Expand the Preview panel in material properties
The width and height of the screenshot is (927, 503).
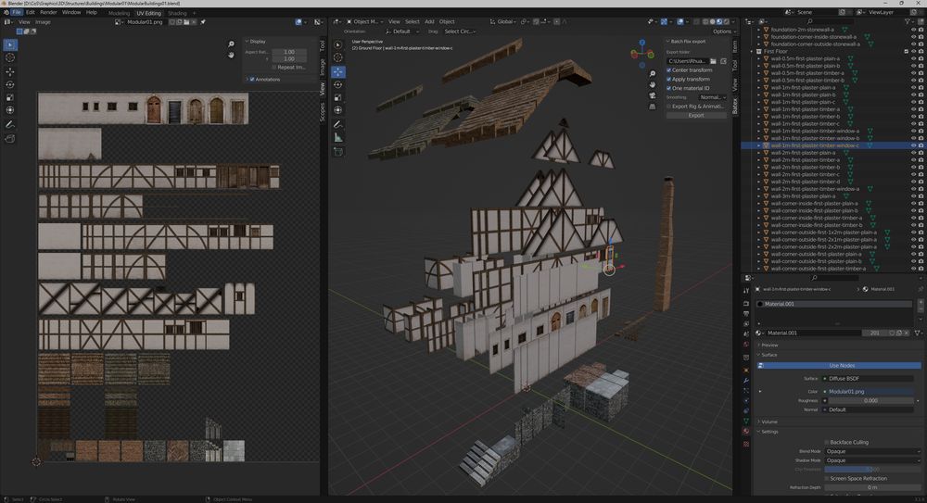click(x=769, y=346)
